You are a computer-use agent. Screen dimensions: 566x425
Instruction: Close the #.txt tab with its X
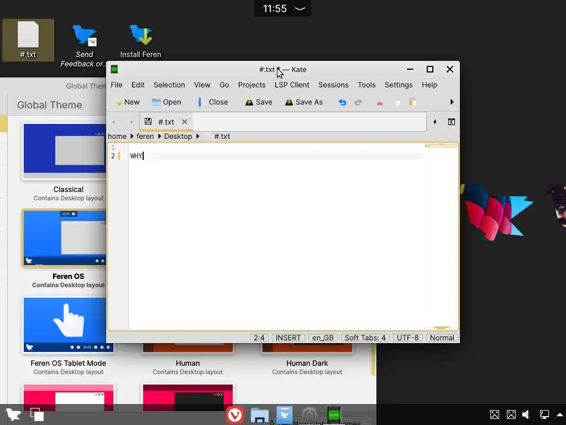click(x=185, y=122)
